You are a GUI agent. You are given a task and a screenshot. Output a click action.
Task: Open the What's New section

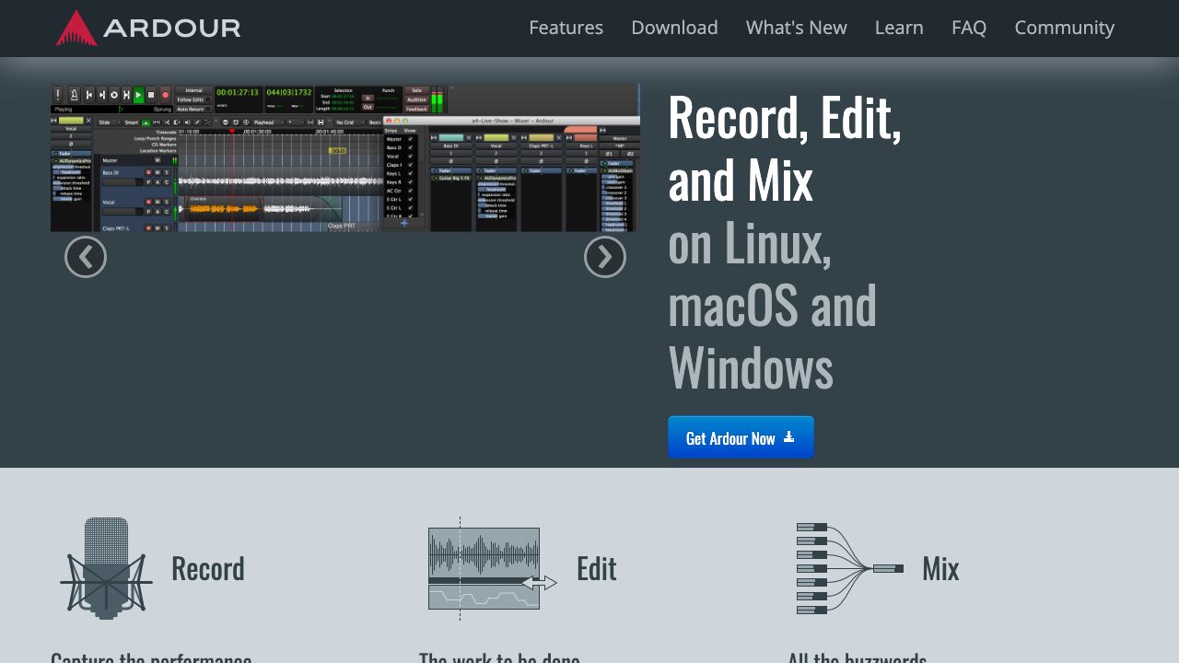pos(796,28)
